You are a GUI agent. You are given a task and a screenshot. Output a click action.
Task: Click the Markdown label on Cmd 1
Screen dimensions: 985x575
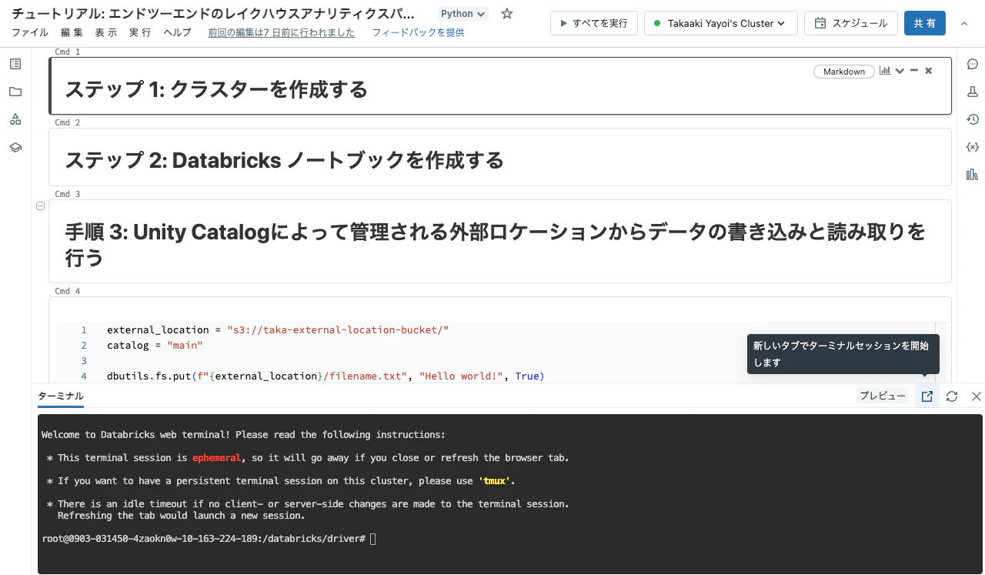pyautogui.click(x=844, y=72)
